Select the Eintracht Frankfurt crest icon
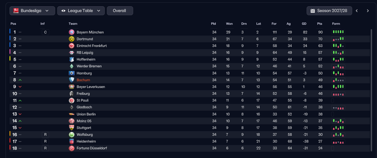This screenshot has height=158, width=377. point(72,46)
